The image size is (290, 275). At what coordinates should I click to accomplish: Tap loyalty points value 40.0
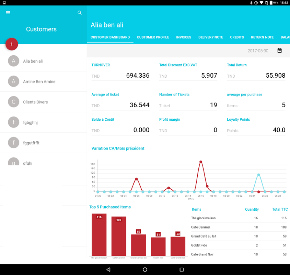[279, 130]
